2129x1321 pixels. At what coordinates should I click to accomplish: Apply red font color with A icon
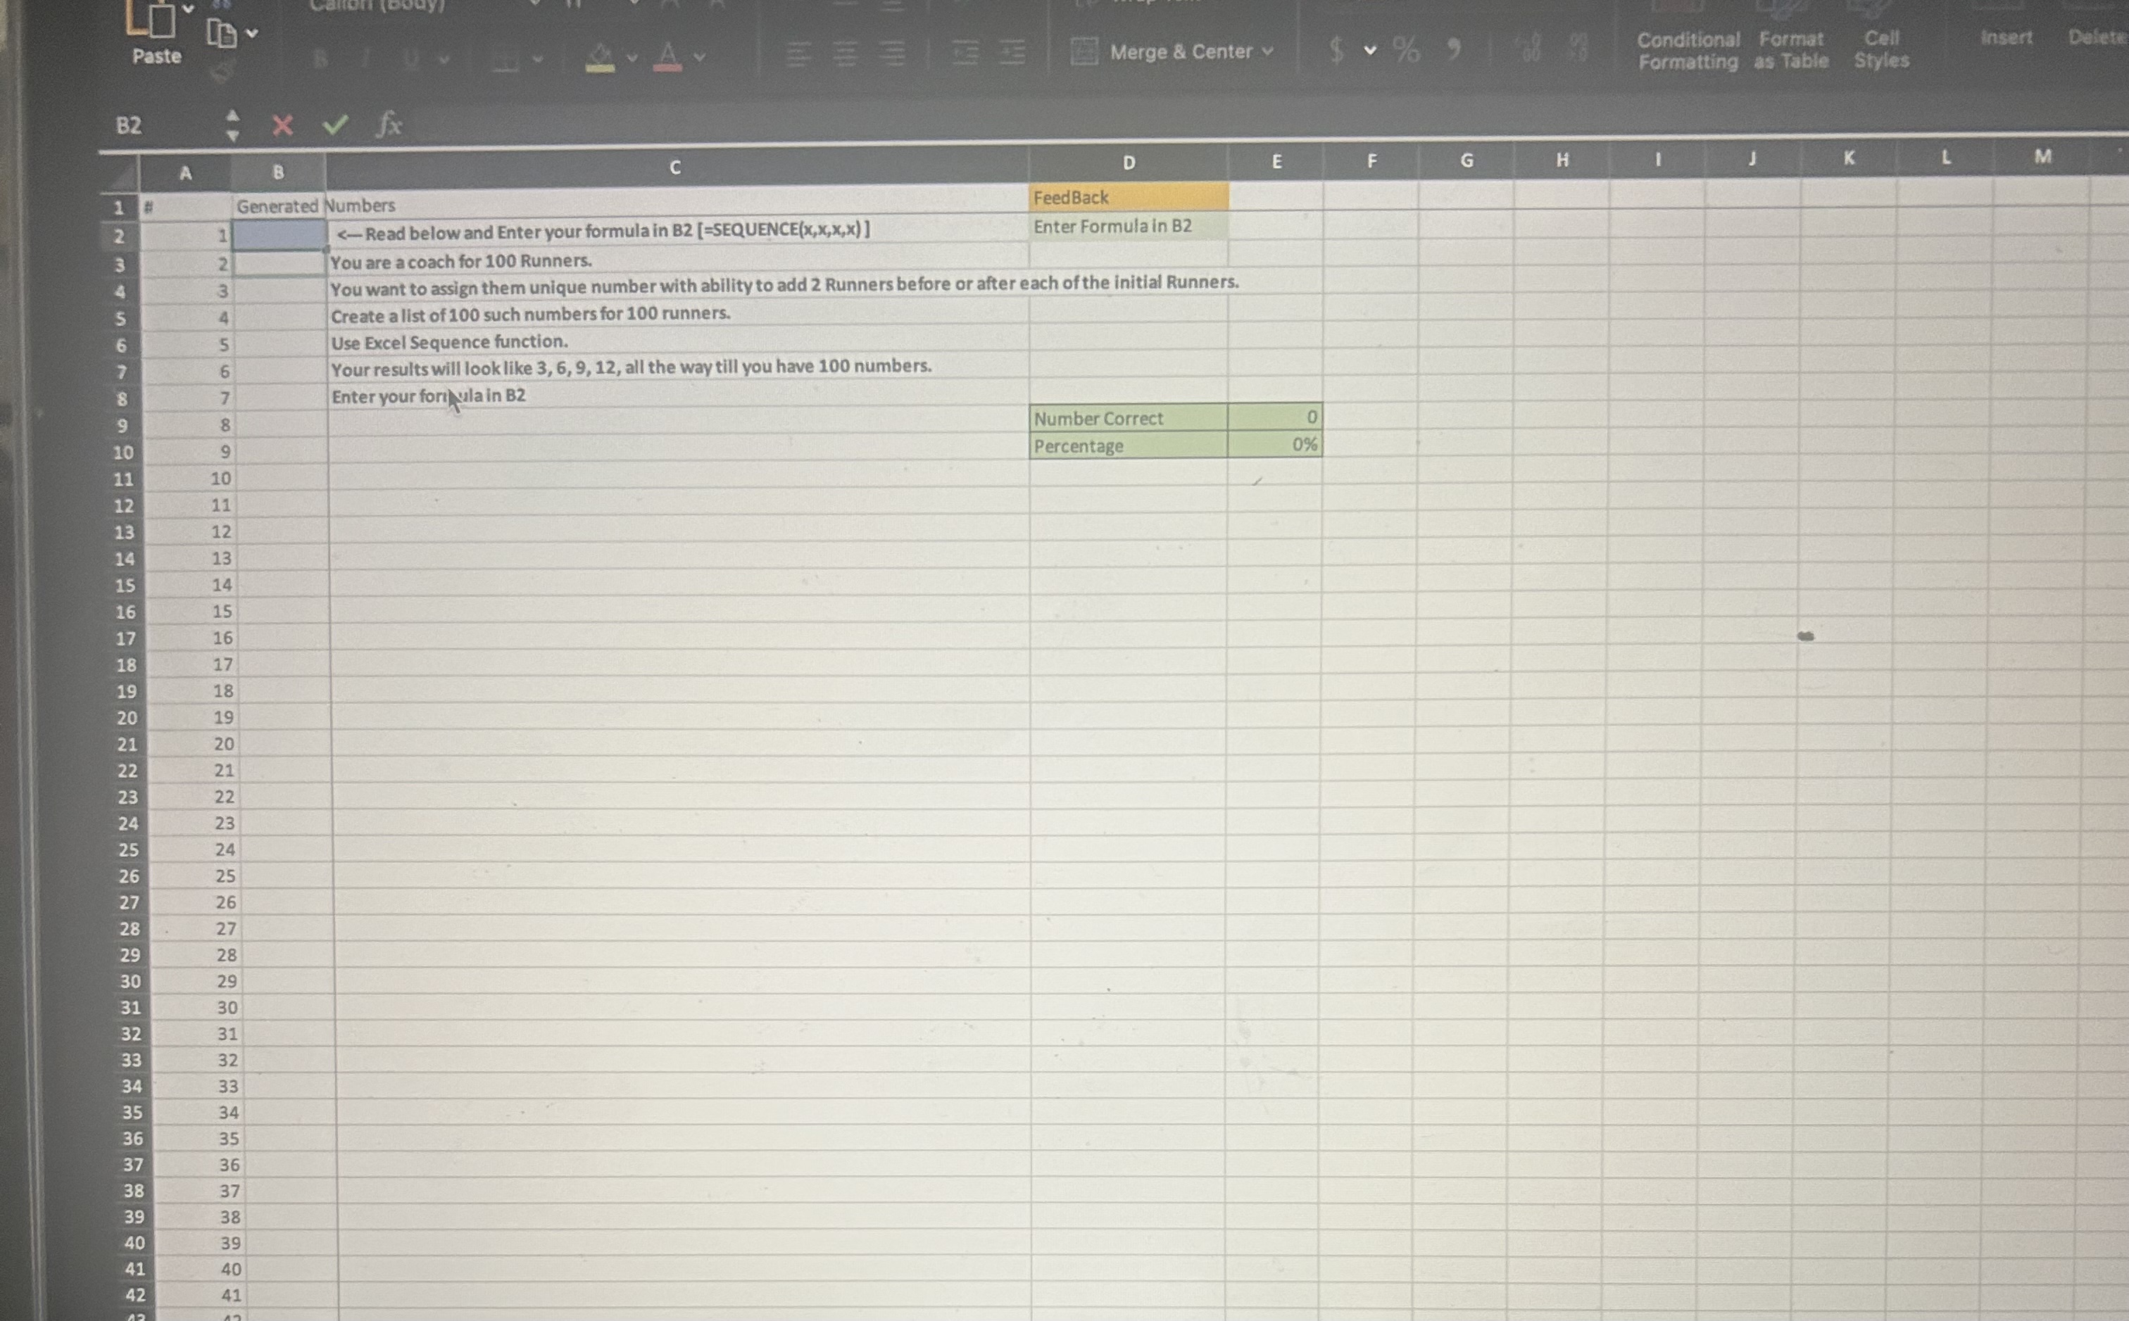pos(667,57)
